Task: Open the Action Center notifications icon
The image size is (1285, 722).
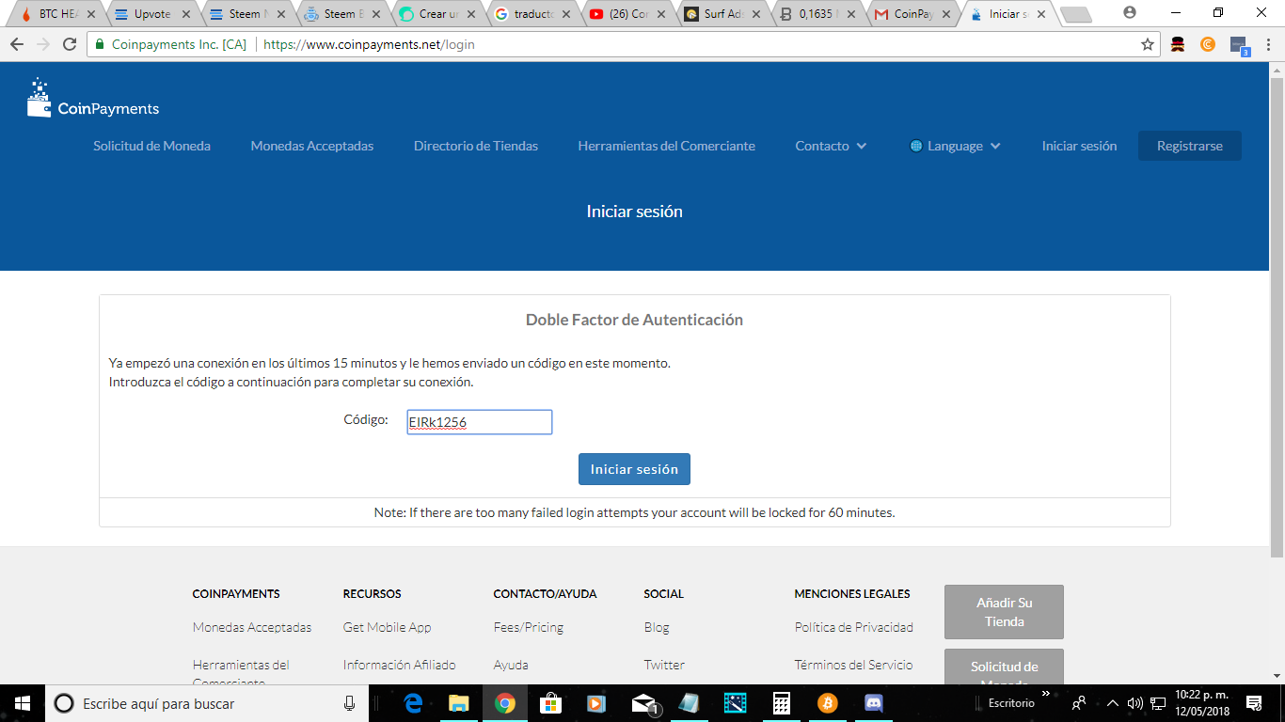Action: click(1254, 703)
